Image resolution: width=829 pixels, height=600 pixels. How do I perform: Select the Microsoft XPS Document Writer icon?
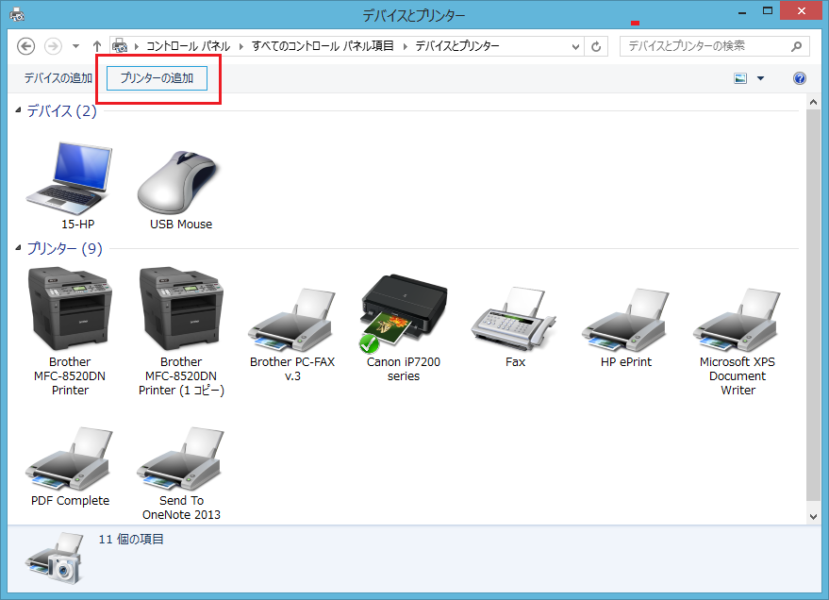point(737,320)
